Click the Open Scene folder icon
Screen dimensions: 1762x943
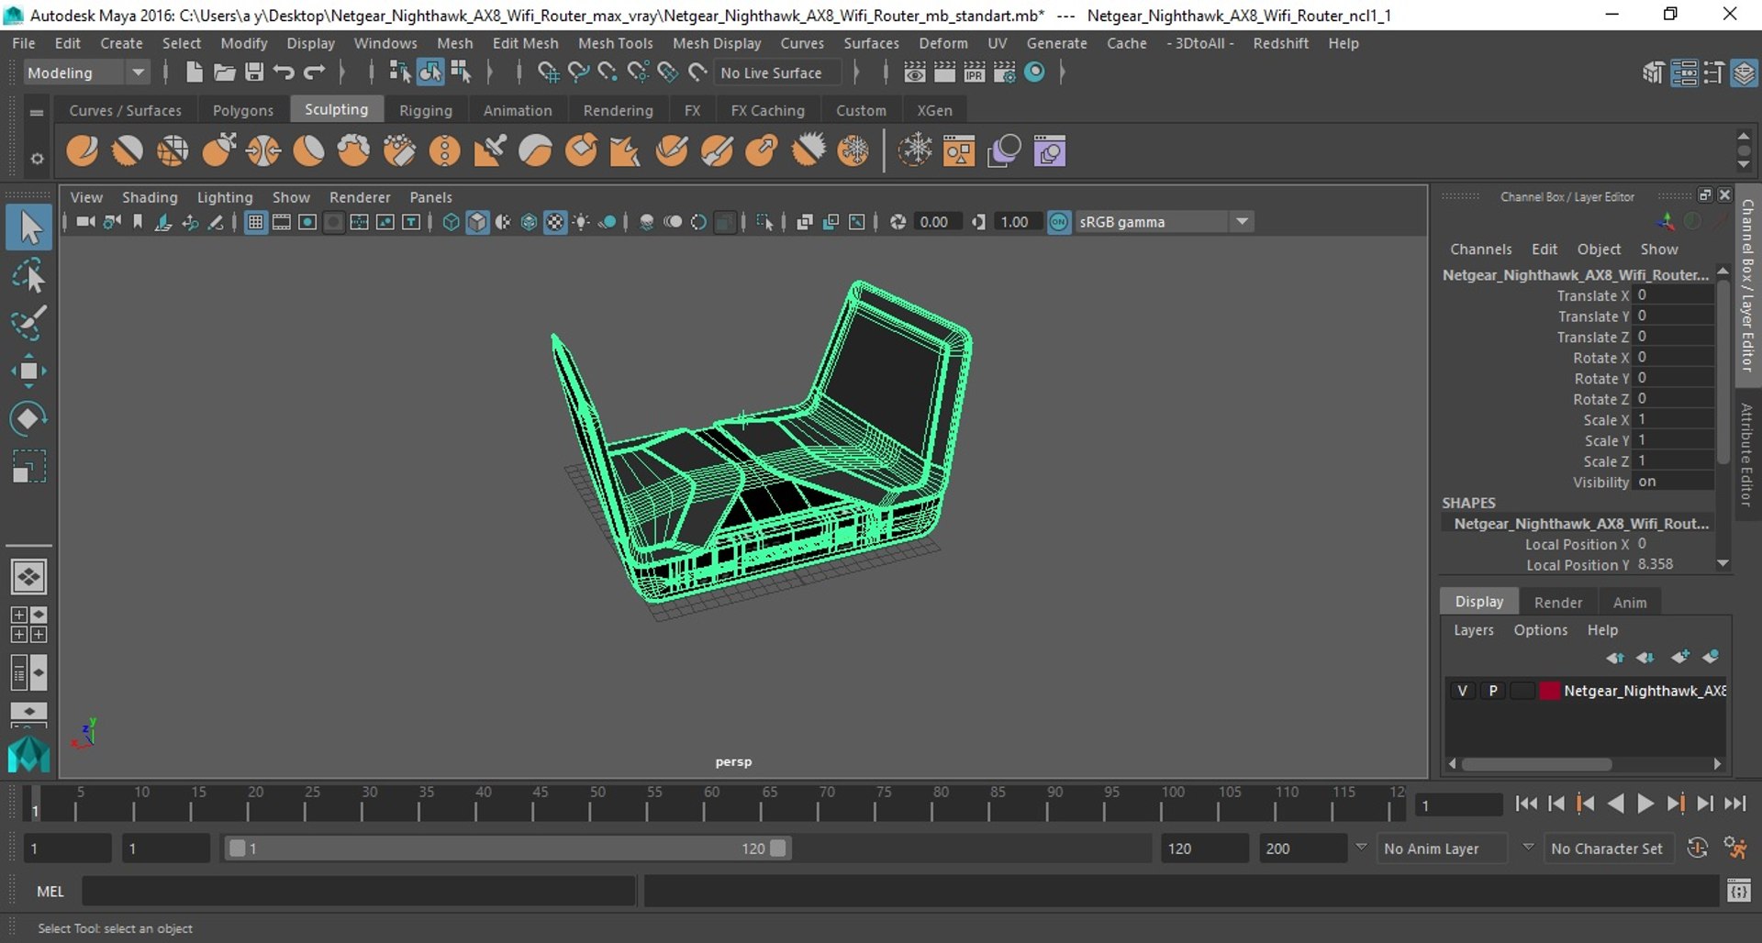click(x=224, y=72)
